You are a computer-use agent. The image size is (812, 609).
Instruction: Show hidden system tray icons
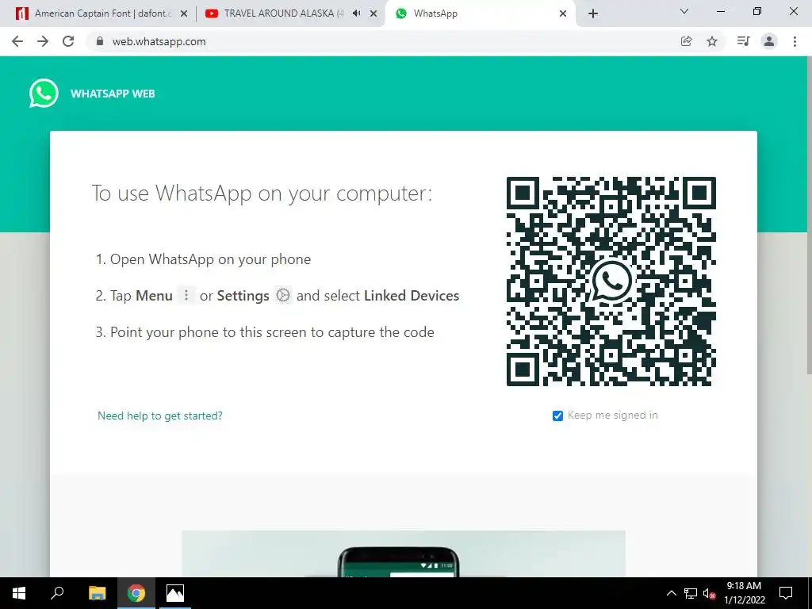(671, 593)
